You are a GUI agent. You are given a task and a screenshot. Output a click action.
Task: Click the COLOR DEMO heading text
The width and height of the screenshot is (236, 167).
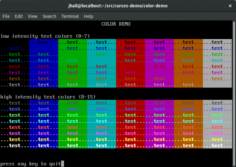point(116,24)
